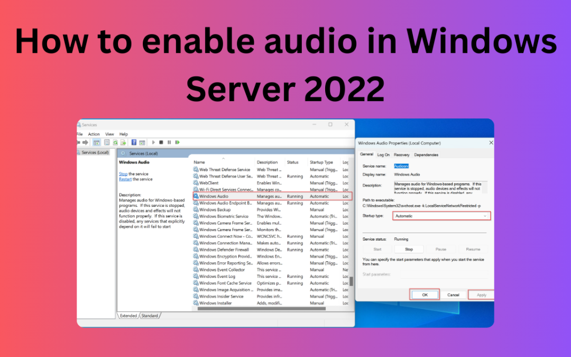Viewport: 571px width, 357px height.
Task: Click the OK button in properties dialog
Action: (x=425, y=295)
